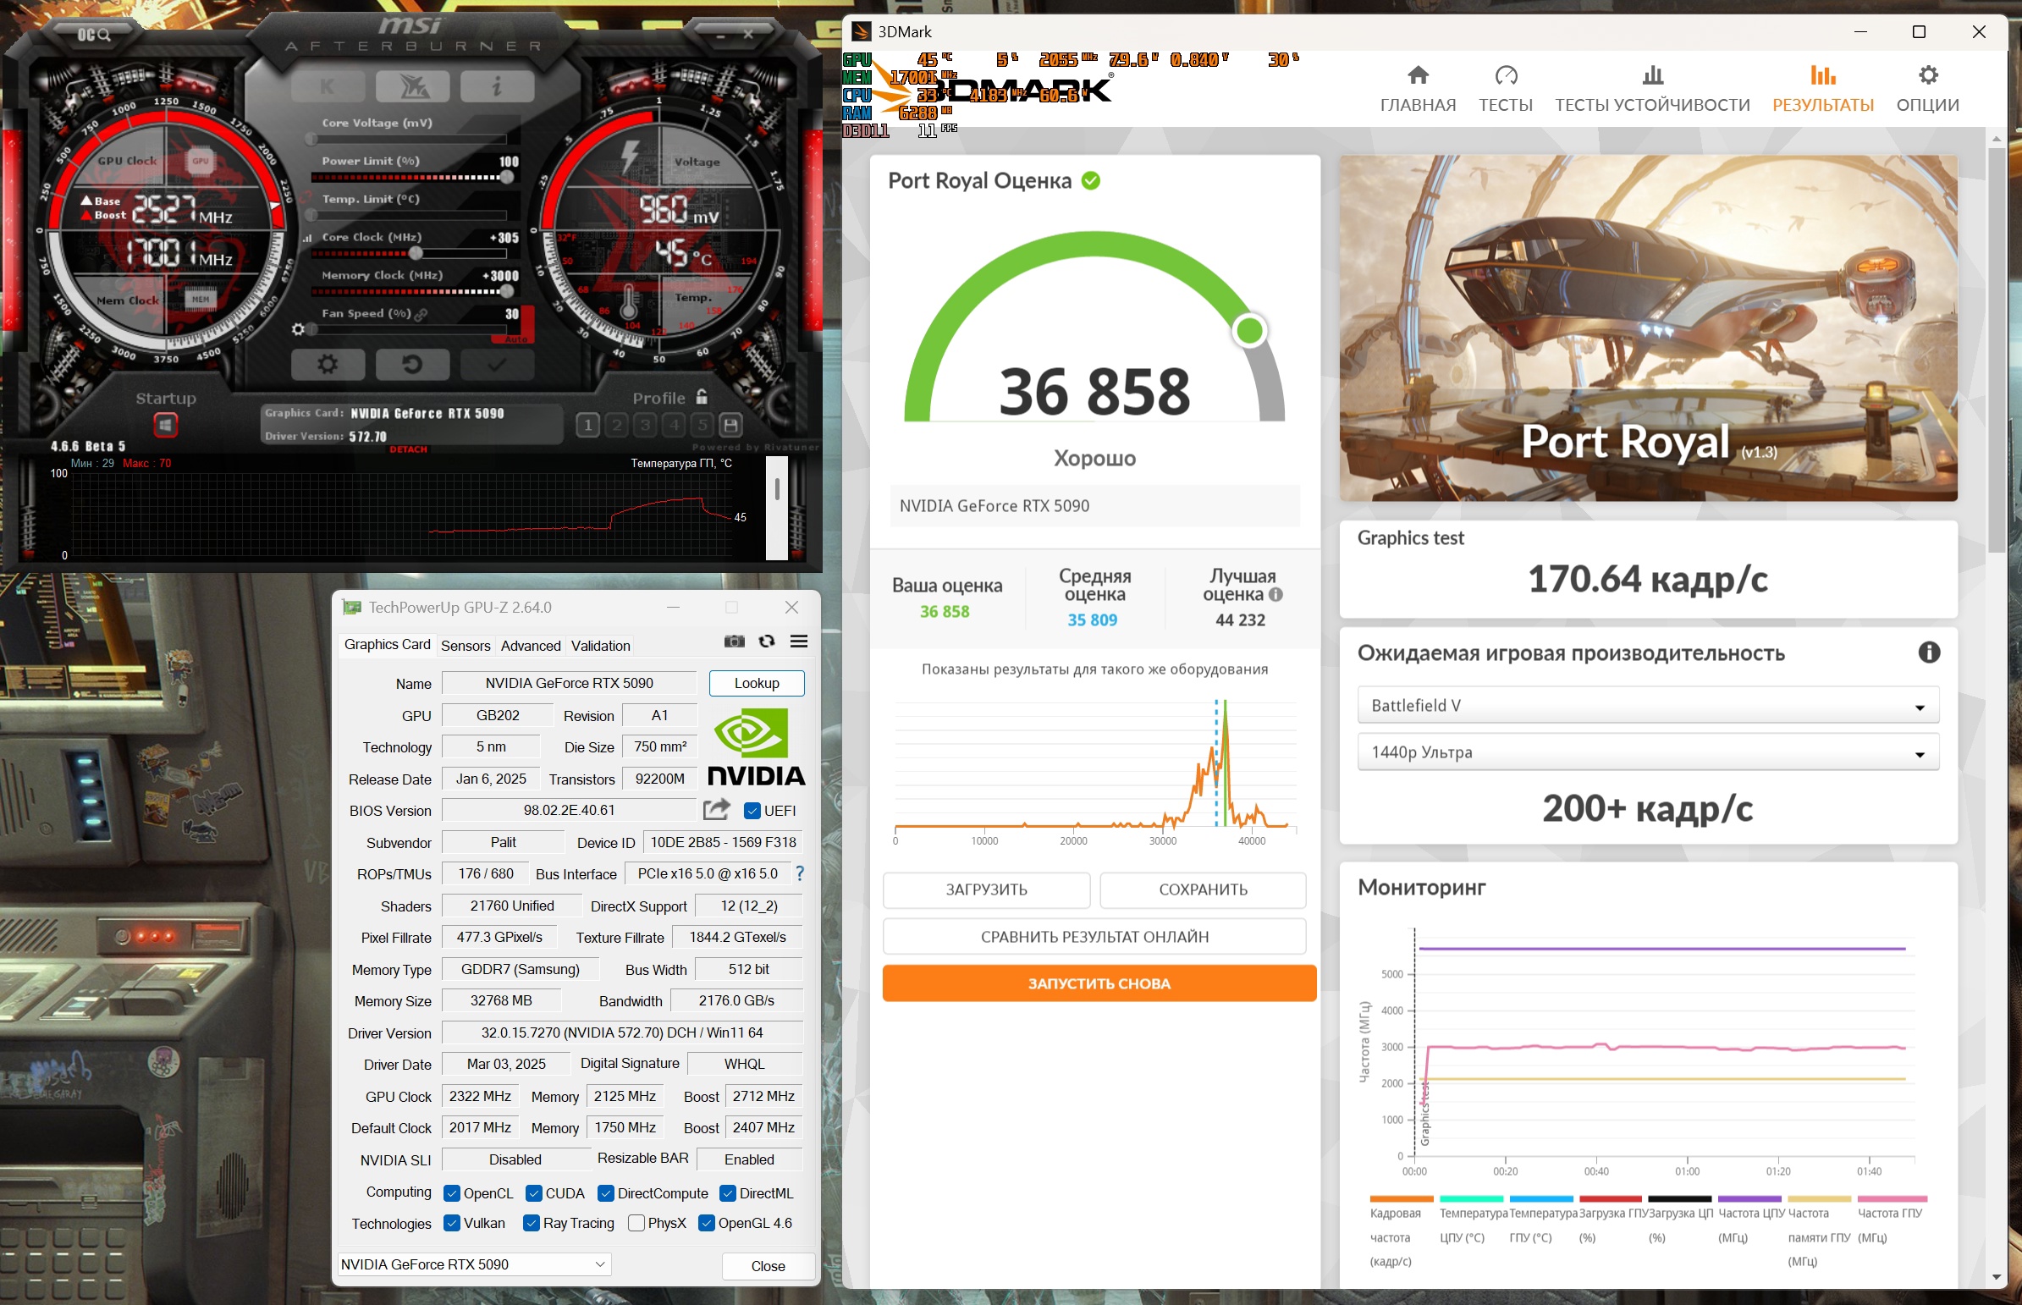Toggle UEFI checkbox in GPU-Z

[752, 811]
